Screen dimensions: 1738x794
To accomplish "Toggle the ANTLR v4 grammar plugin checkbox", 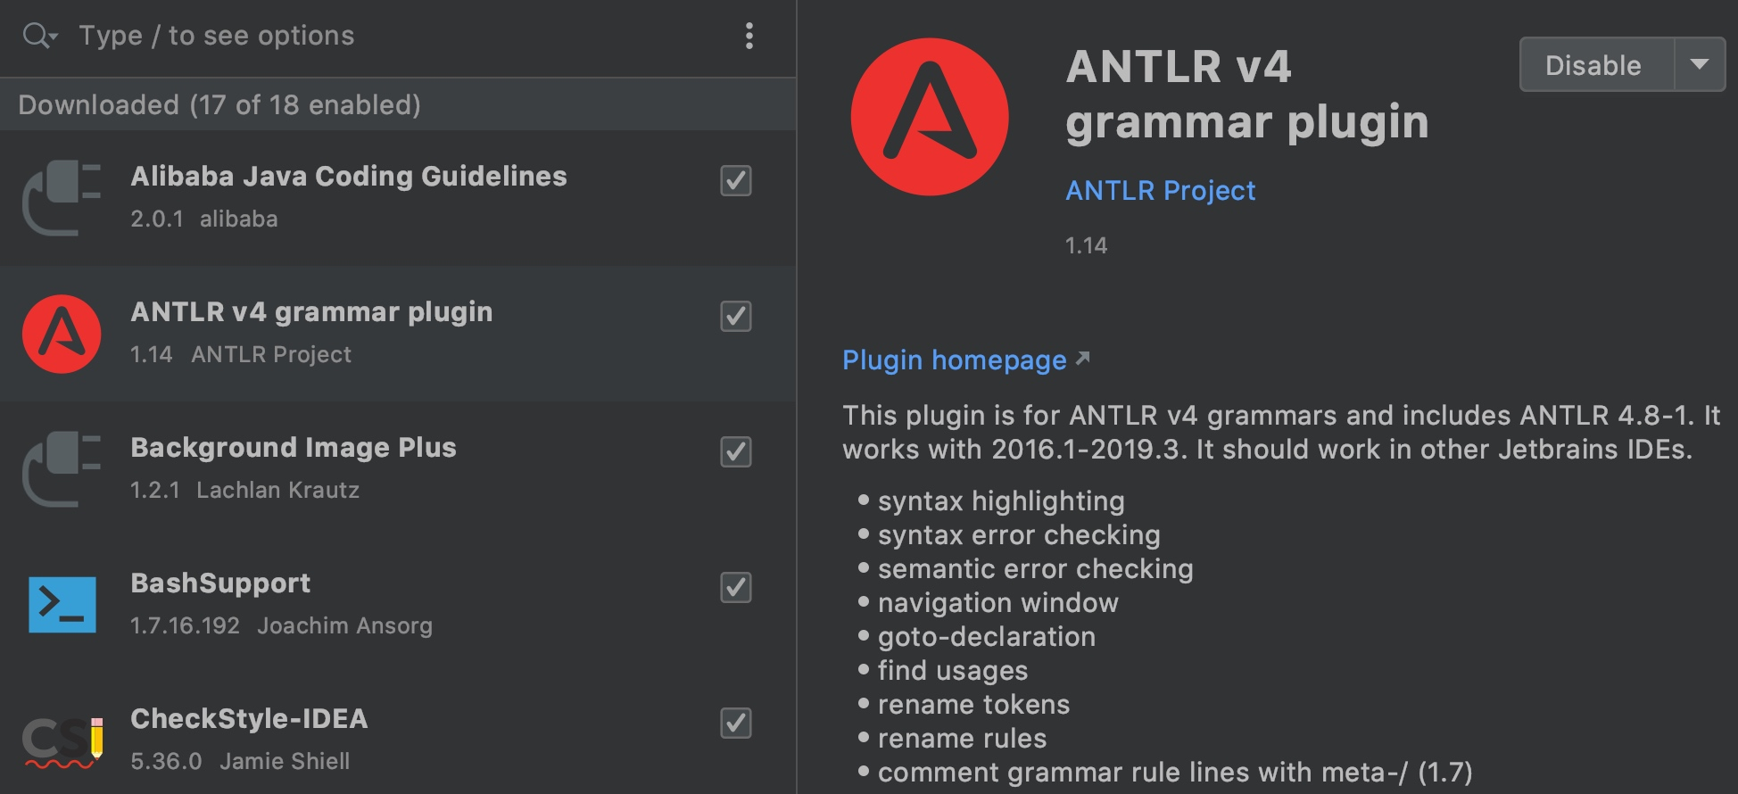I will pyautogui.click(x=735, y=316).
